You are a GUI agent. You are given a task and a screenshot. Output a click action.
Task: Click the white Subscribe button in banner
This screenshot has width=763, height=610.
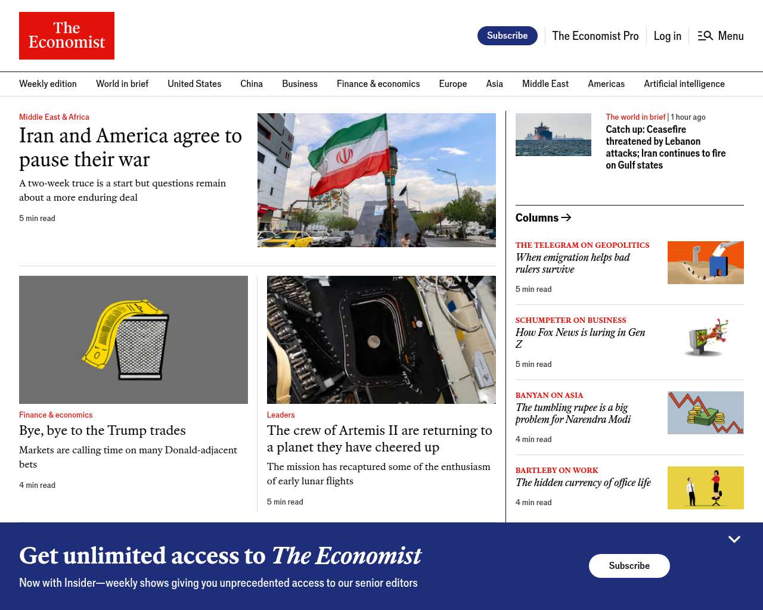pyautogui.click(x=629, y=566)
